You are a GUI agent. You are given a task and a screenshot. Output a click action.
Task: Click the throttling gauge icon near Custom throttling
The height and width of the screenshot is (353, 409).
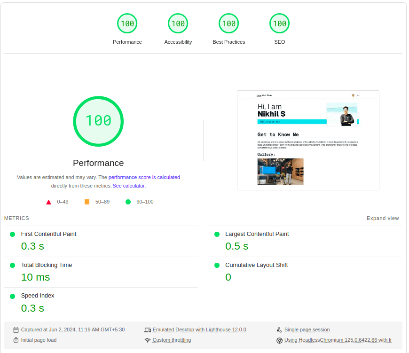pos(148,340)
